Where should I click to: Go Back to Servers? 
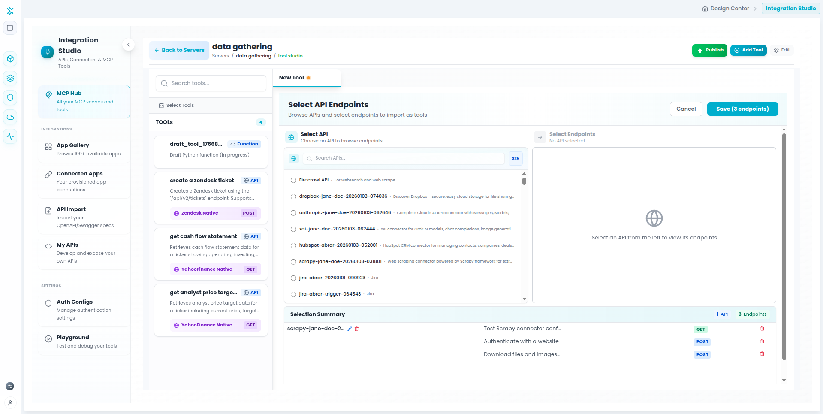(x=179, y=50)
